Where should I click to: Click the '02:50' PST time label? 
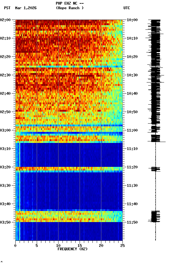pyautogui.click(x=5, y=112)
